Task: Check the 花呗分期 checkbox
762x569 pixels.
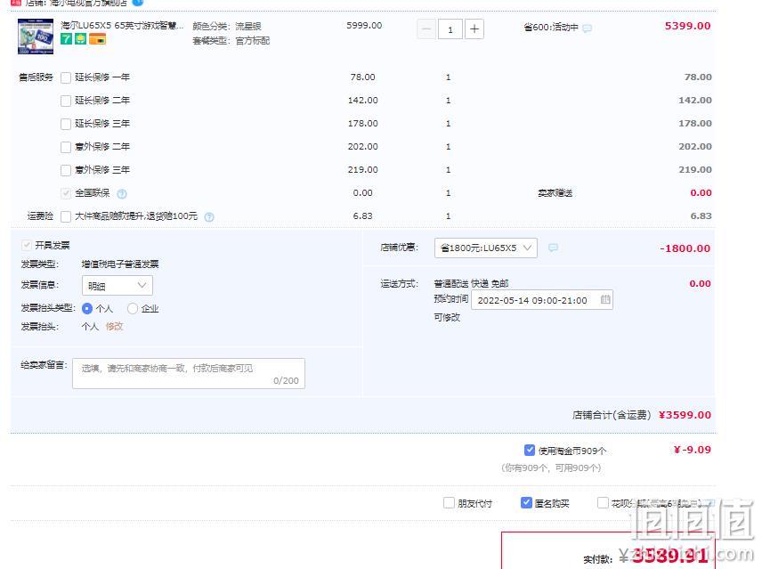Action: [x=603, y=503]
